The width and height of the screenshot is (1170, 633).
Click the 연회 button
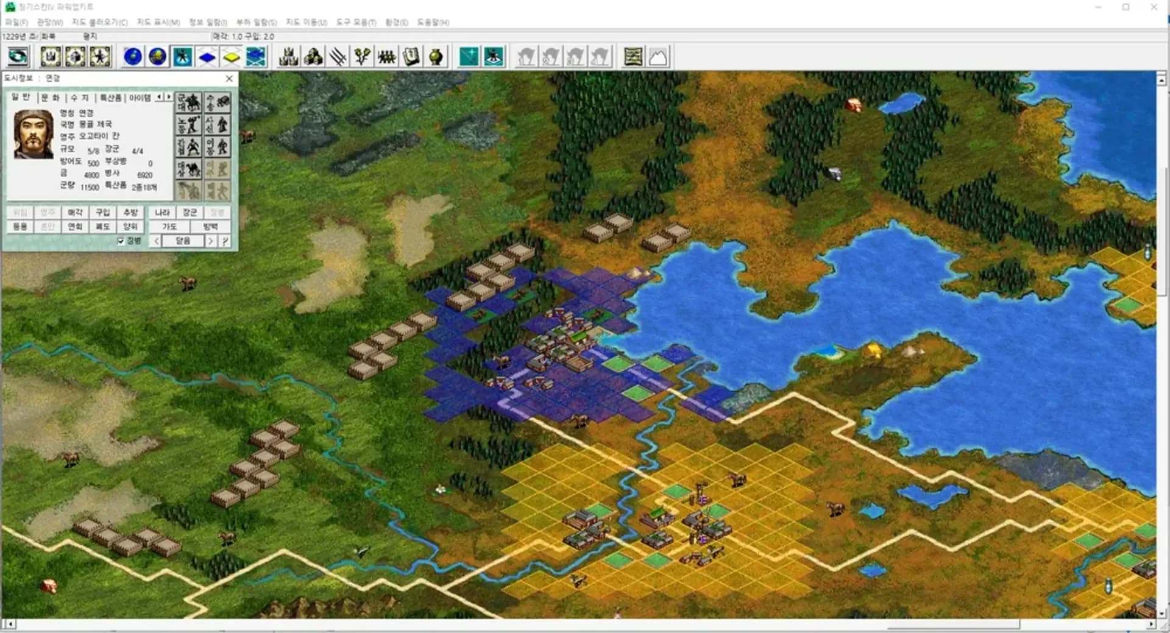click(75, 227)
